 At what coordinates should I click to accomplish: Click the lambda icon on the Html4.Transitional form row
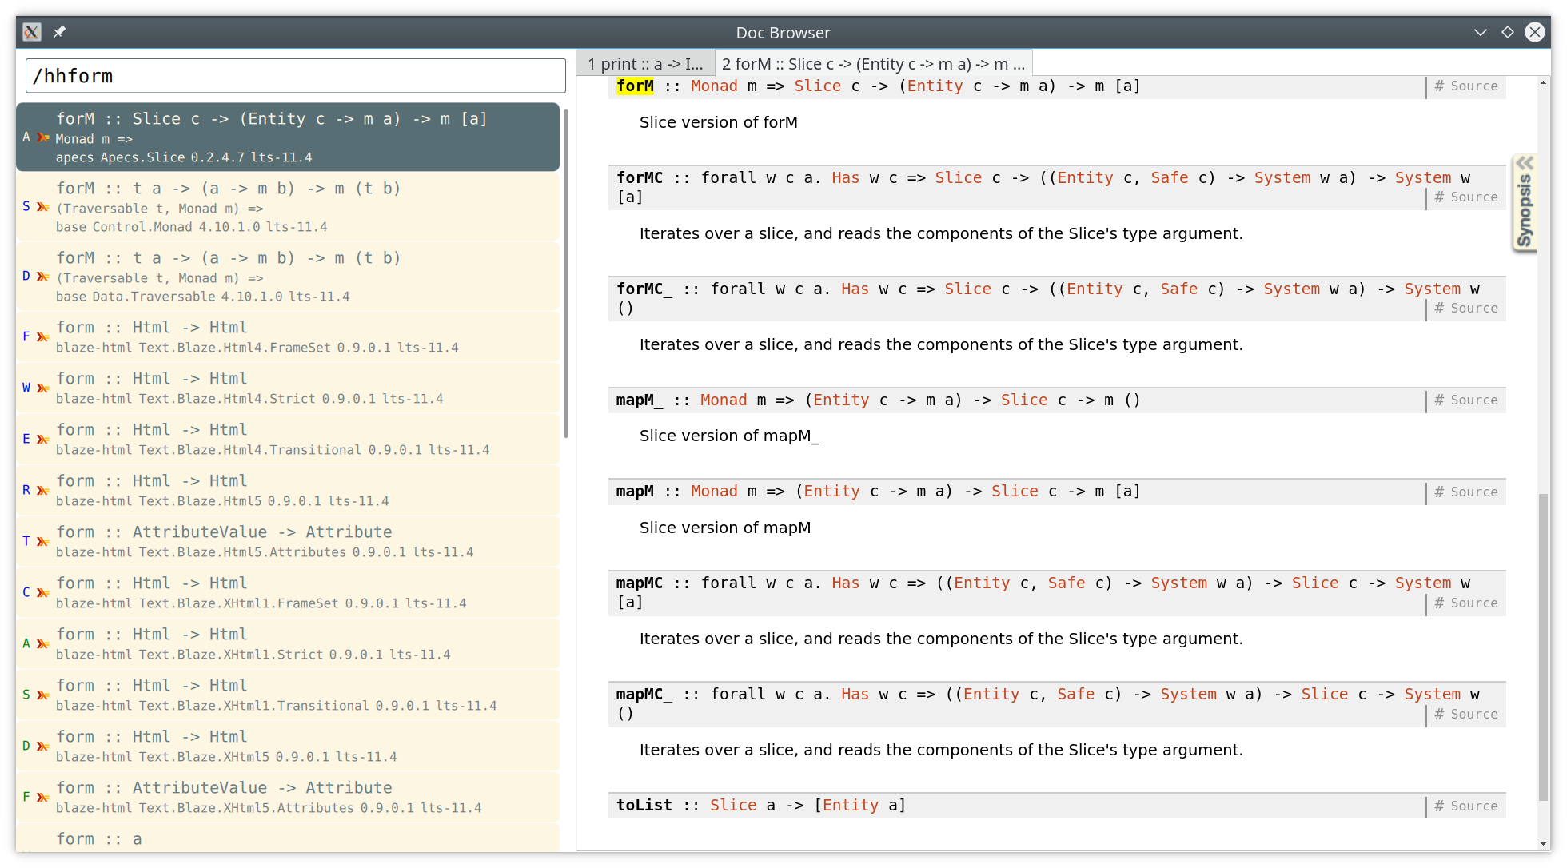[x=43, y=440]
